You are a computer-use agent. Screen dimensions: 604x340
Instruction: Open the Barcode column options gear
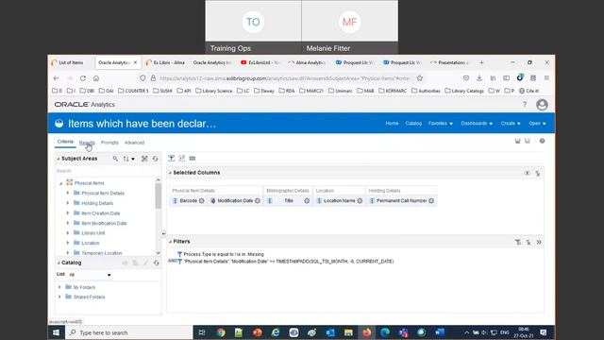tap(201, 201)
